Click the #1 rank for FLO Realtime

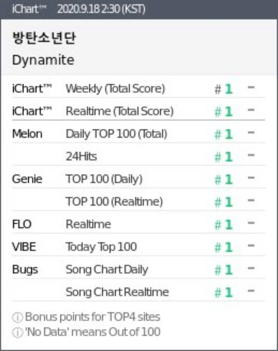tap(224, 225)
